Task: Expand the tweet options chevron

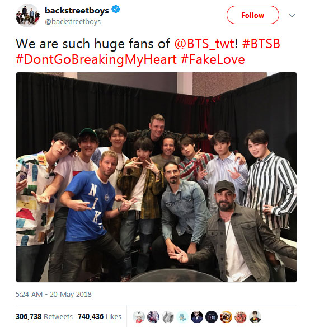Action: coord(292,16)
